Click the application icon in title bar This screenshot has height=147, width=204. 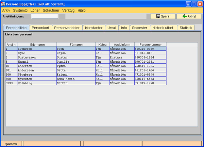[x=4, y=4]
